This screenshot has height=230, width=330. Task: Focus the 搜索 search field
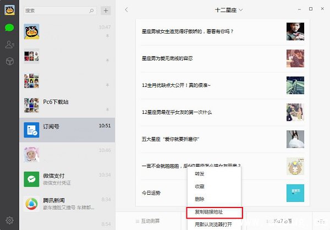[60, 10]
